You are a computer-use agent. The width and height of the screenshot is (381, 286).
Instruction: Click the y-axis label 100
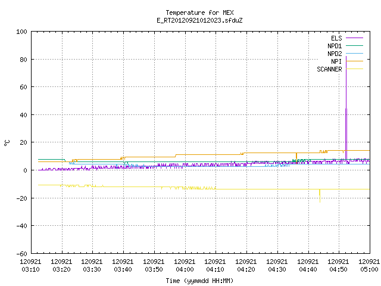pos(21,32)
